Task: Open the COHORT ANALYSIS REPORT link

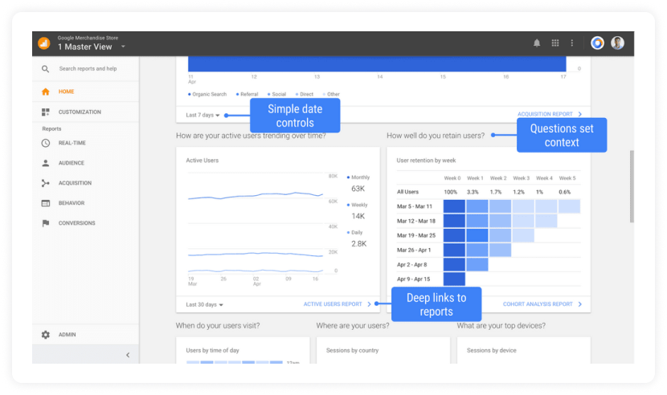Action: point(542,304)
